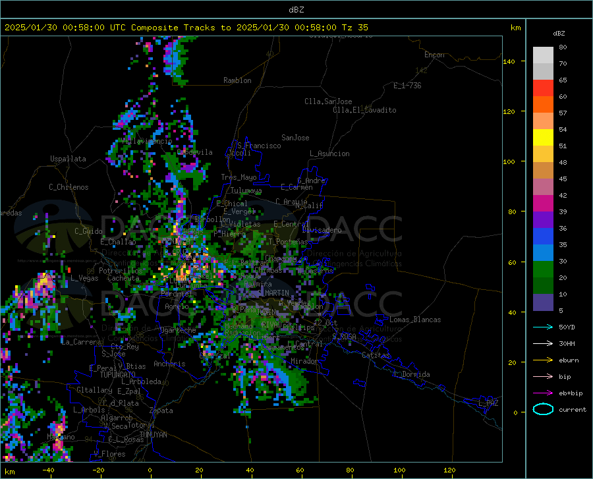The height and width of the screenshot is (479, 593).
Task: Select the magenta 39–42 dBZ swatch
Action: [543, 204]
